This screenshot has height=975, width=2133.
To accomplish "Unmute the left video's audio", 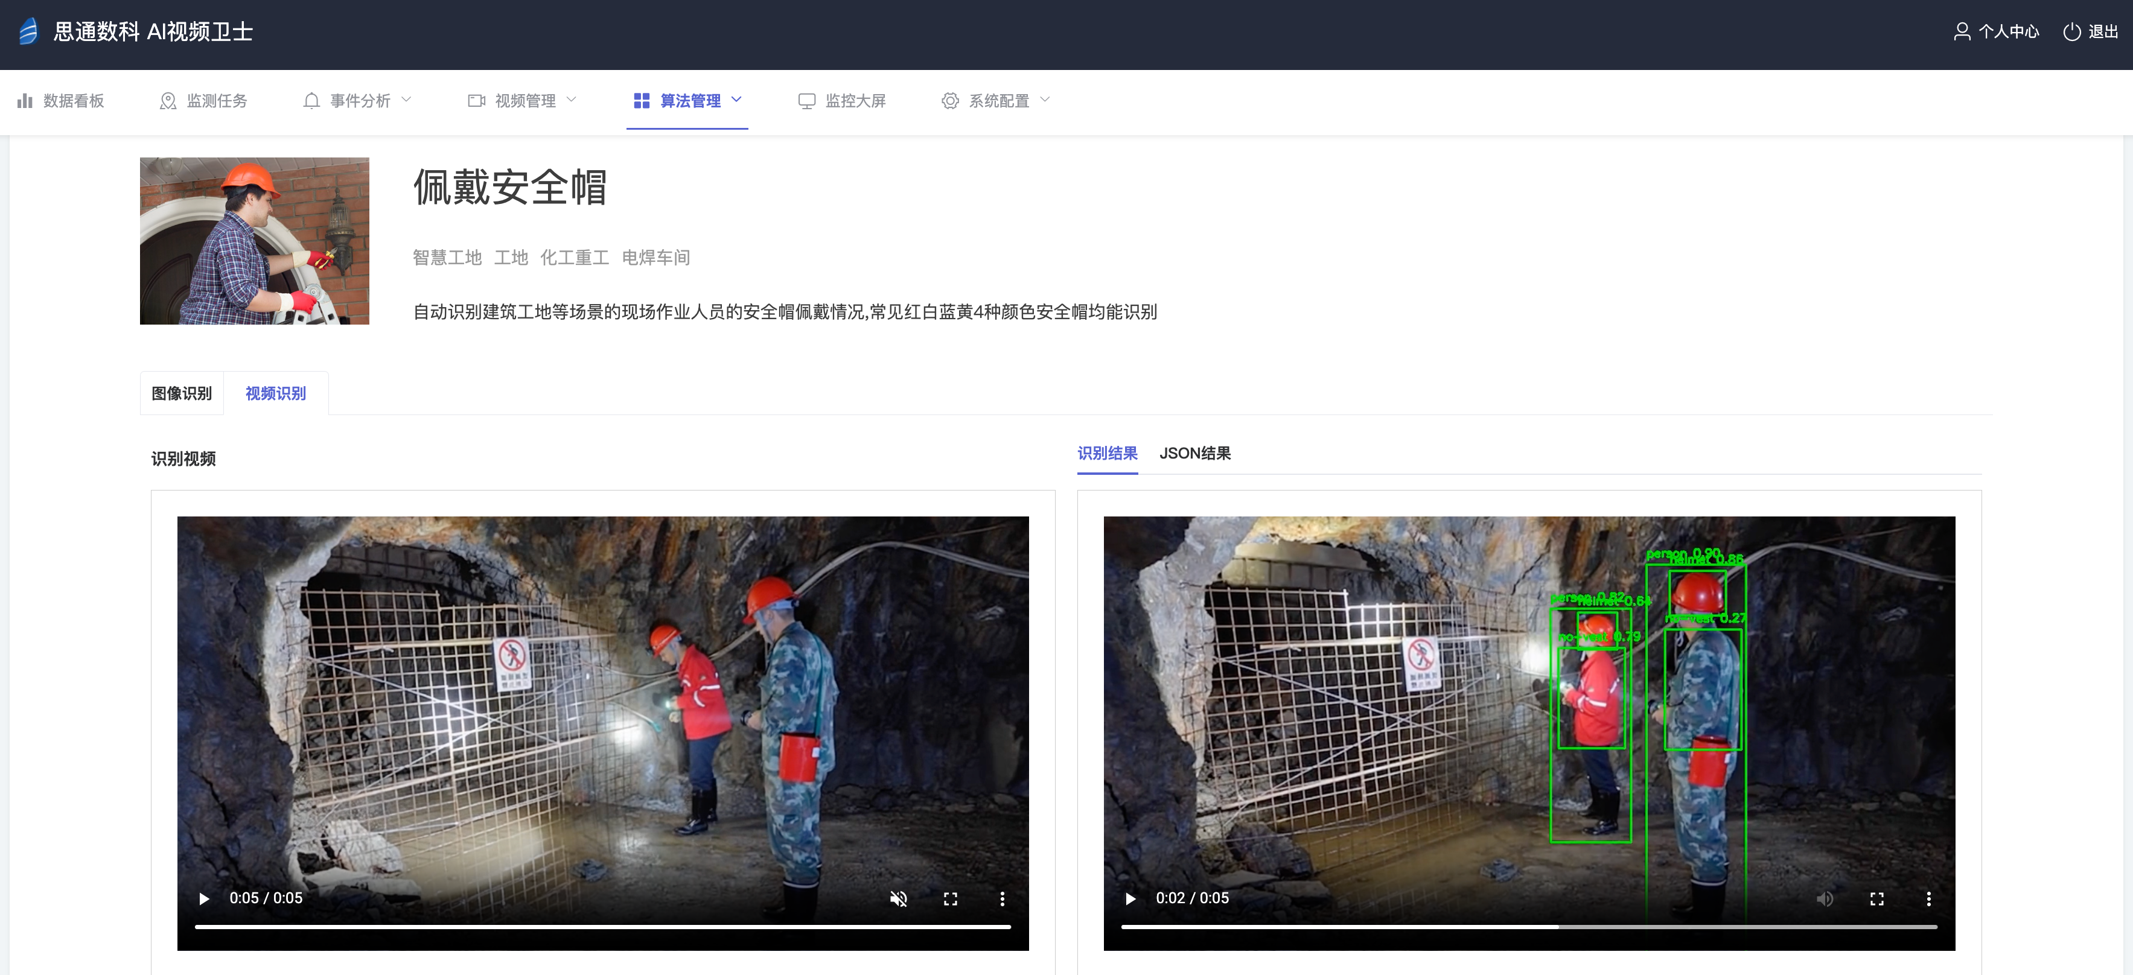I will tap(899, 898).
